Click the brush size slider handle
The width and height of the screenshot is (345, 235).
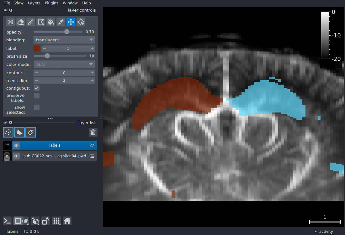click(47, 56)
